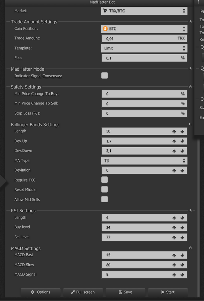
Task: Decrease Bollinger Bands Length with down arrow
Action: tap(182, 132)
